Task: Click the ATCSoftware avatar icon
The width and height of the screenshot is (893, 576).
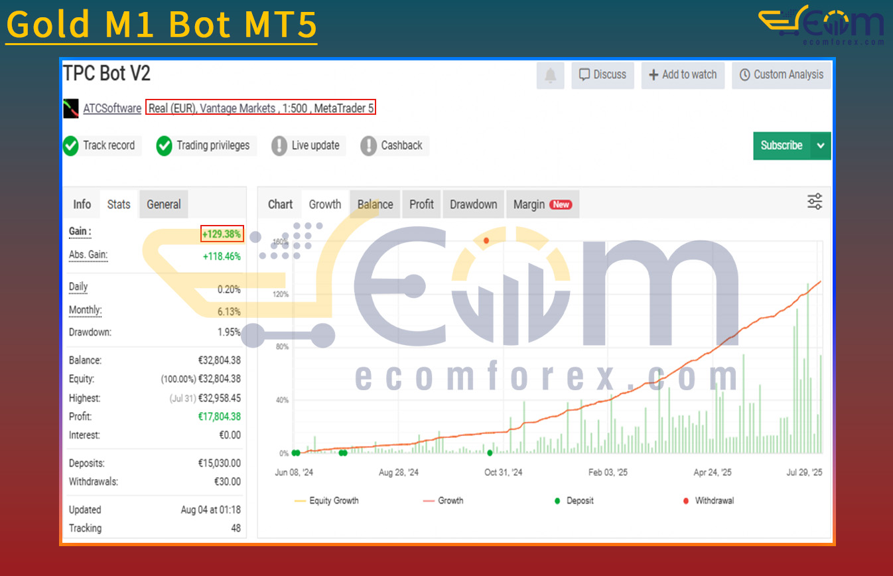Action: pyautogui.click(x=71, y=108)
